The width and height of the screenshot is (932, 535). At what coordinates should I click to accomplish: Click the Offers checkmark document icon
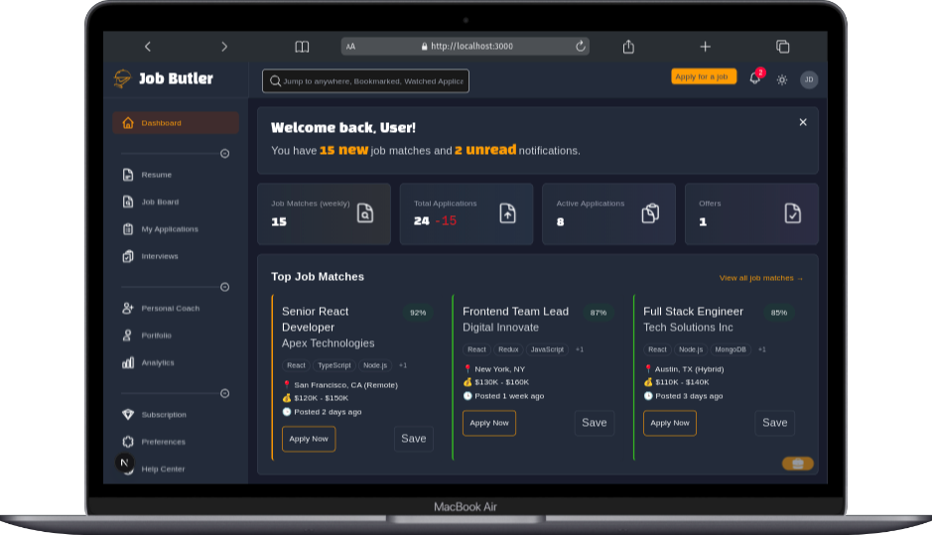(792, 212)
